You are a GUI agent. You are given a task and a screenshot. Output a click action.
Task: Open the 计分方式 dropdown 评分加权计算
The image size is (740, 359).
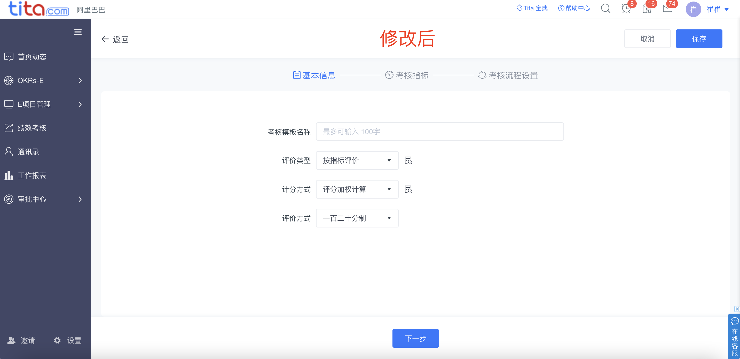click(x=357, y=189)
